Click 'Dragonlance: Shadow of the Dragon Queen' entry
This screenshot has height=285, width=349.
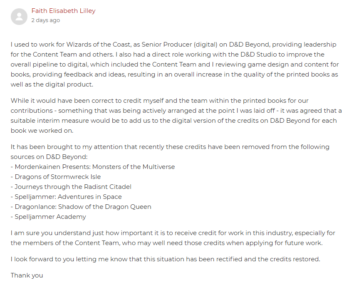click(x=81, y=207)
